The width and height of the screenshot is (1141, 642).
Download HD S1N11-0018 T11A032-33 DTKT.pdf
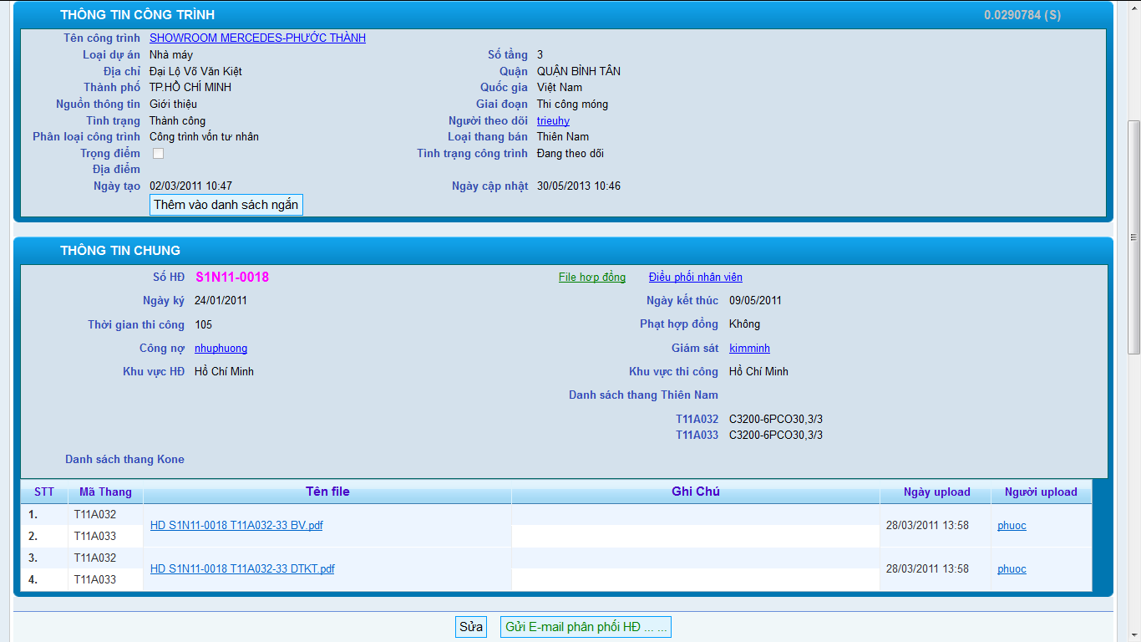click(242, 569)
